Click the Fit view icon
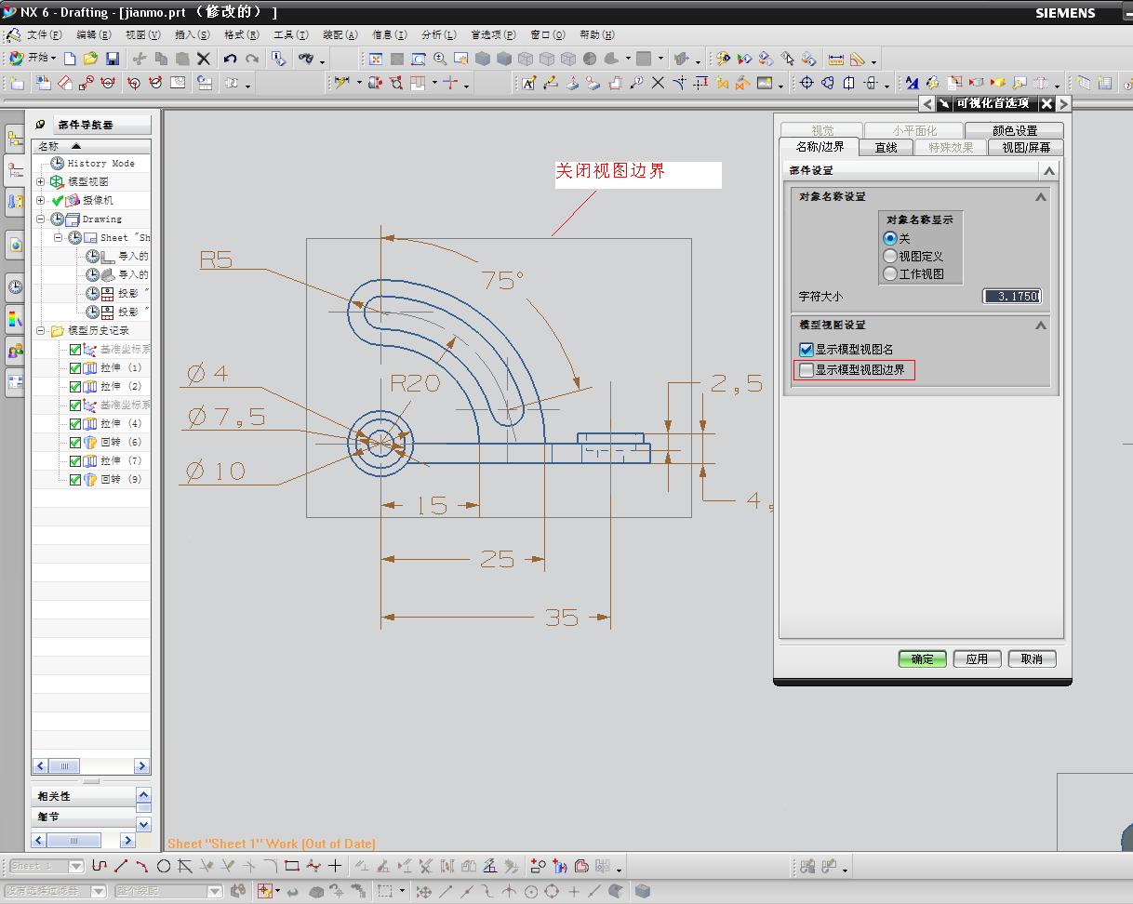This screenshot has width=1133, height=904. (x=376, y=59)
